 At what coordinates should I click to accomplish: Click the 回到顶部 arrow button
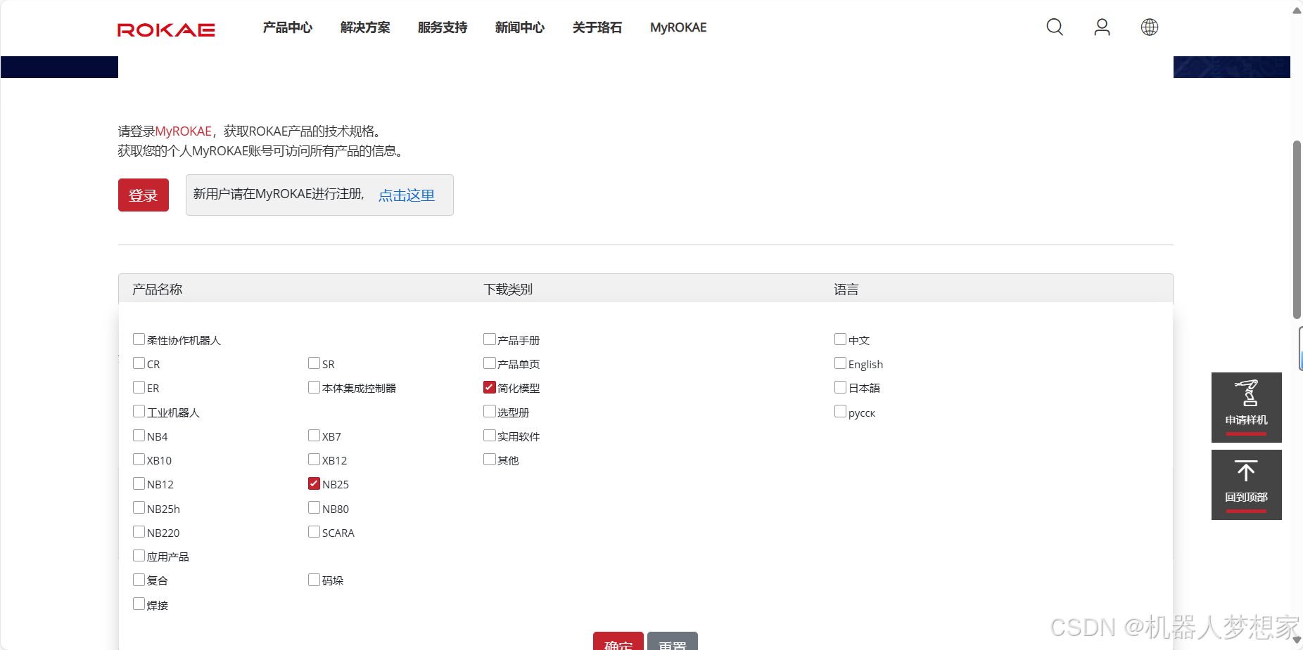(1247, 485)
